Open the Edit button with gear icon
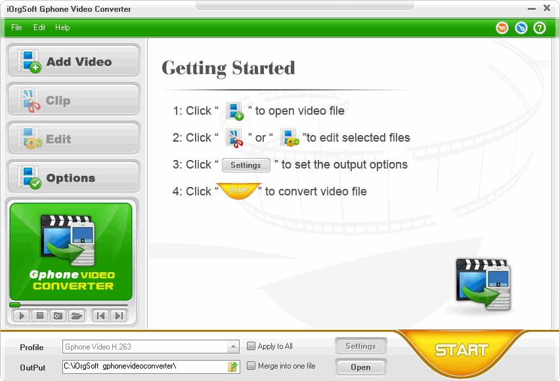The width and height of the screenshot is (560, 381). coord(74,138)
